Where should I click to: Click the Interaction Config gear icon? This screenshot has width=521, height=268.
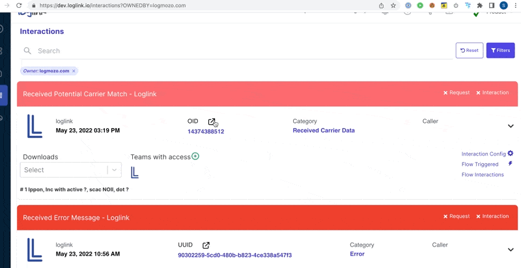(x=511, y=154)
